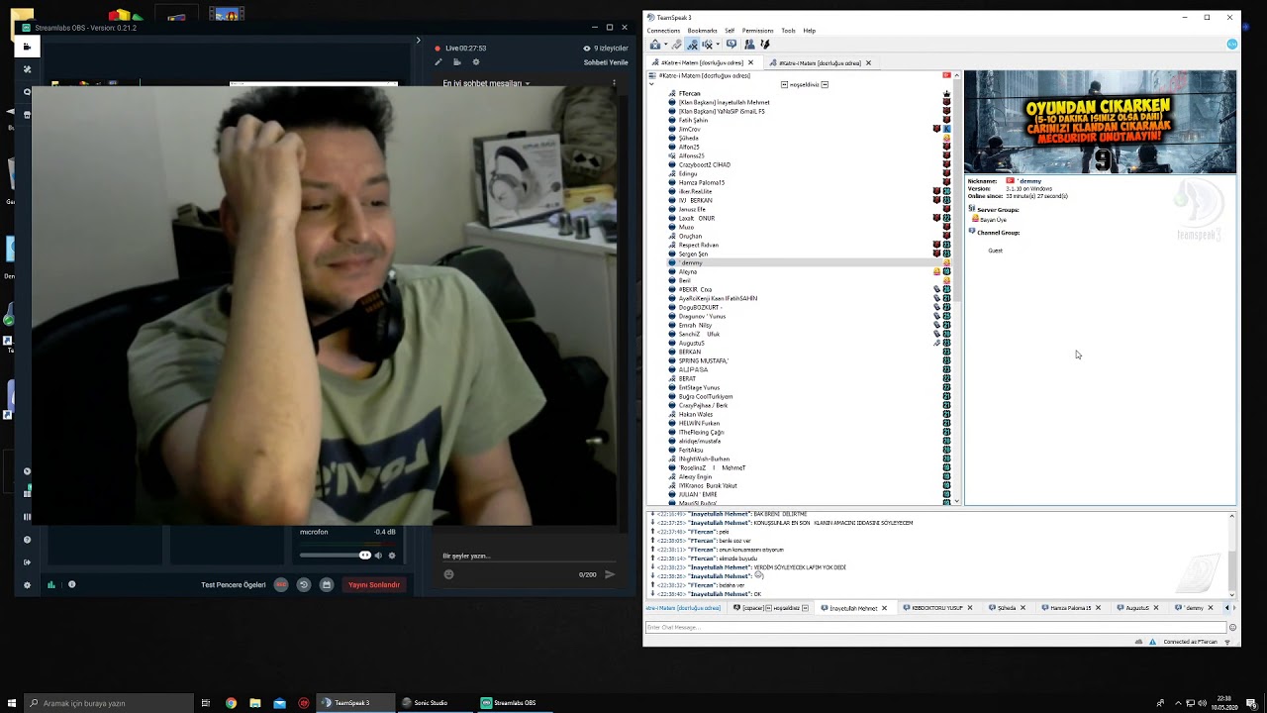Click the Yayını Sonlandır button
This screenshot has width=1267, height=713.
click(374, 584)
